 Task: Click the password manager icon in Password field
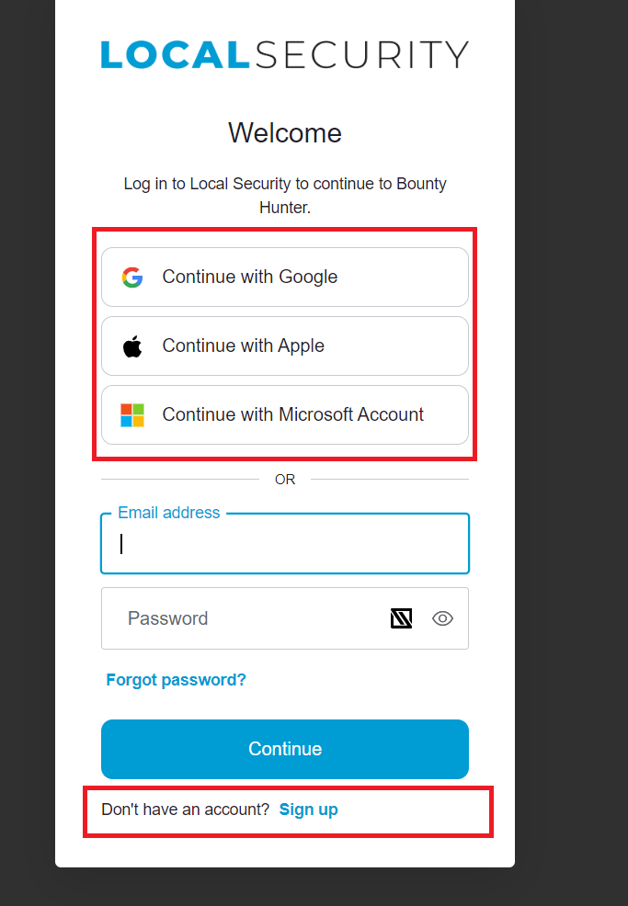tap(401, 618)
